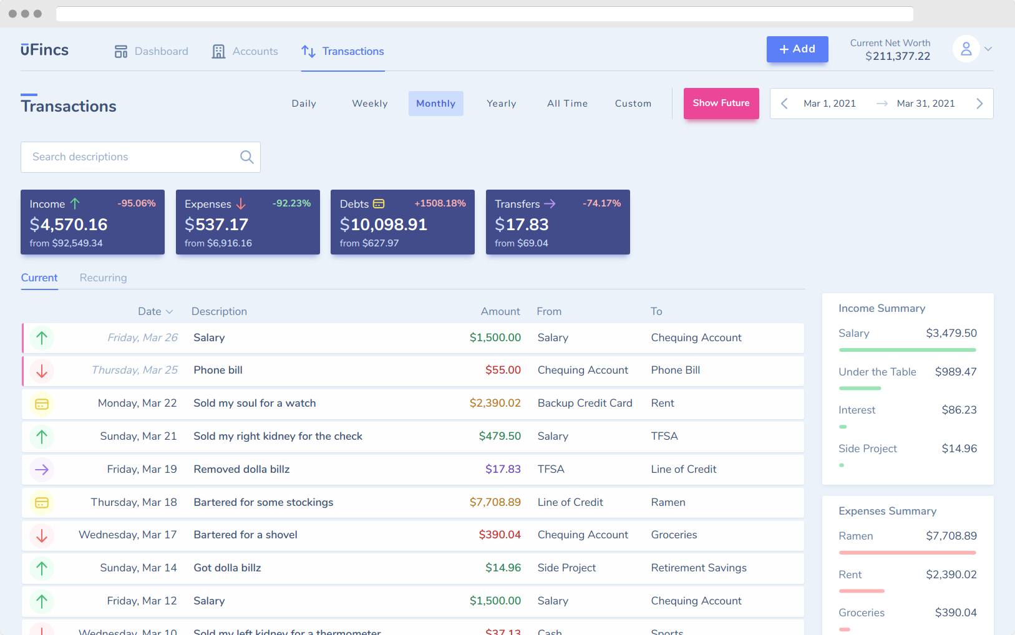Click the Search descriptions input field

[x=125, y=157]
